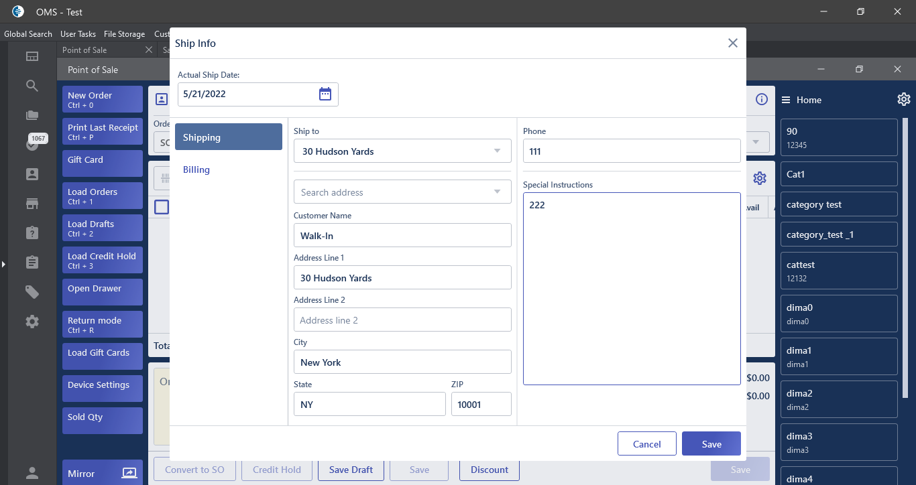The width and height of the screenshot is (916, 485).
Task: Click the Return mode button
Action: pos(103,324)
